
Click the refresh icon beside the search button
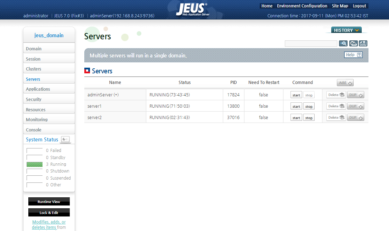click(x=353, y=44)
